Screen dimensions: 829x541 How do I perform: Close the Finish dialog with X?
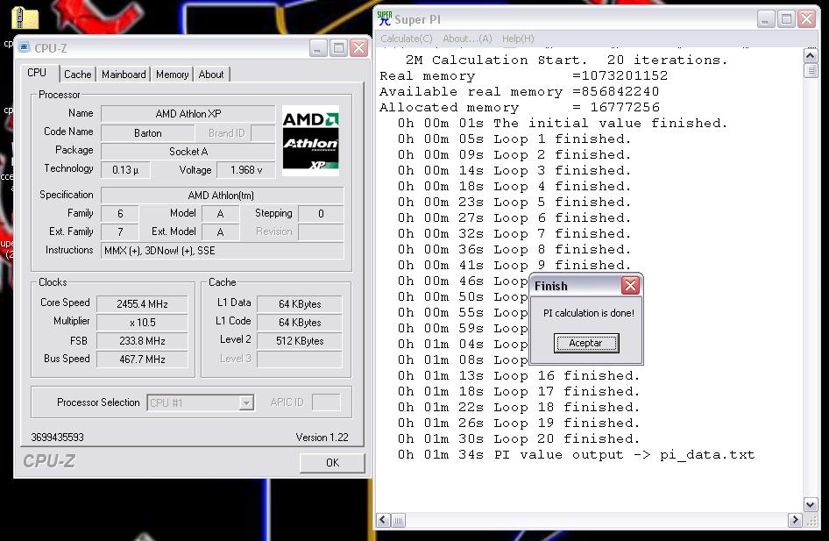629,286
